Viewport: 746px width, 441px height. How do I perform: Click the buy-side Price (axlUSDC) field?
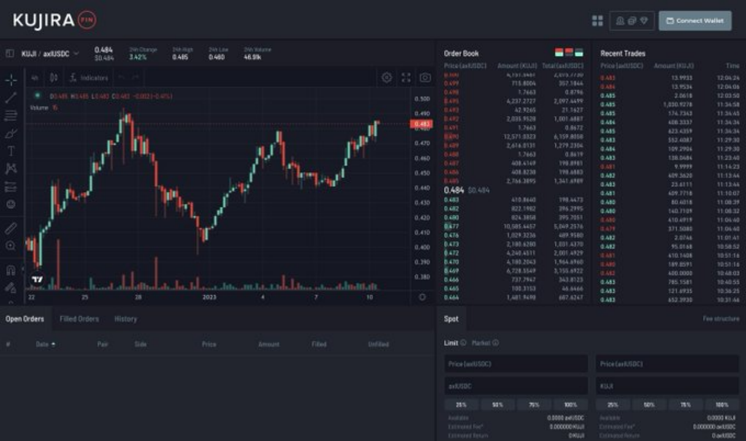516,364
